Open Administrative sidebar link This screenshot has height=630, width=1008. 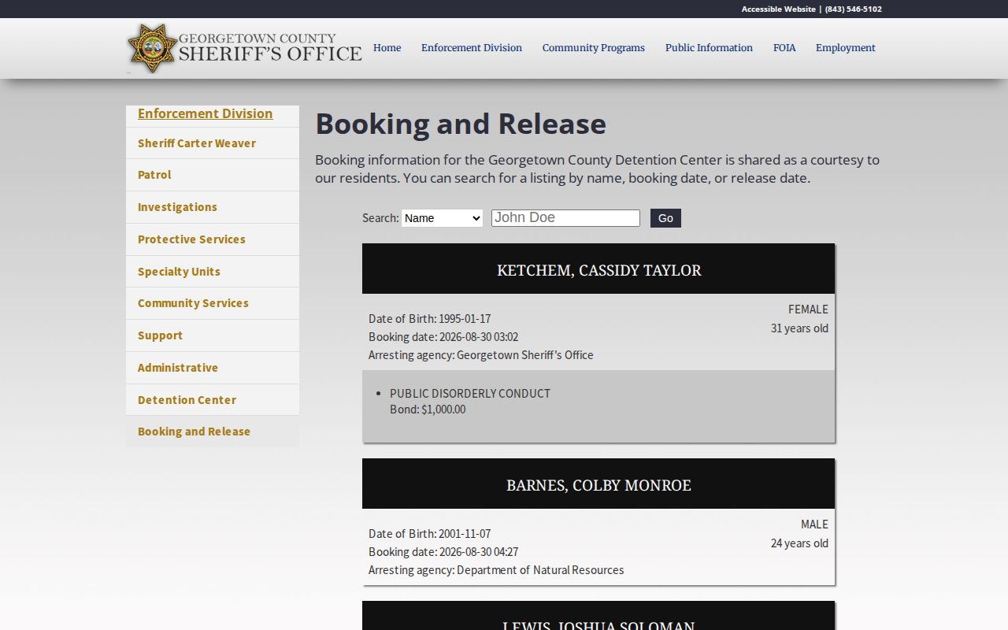(213, 368)
